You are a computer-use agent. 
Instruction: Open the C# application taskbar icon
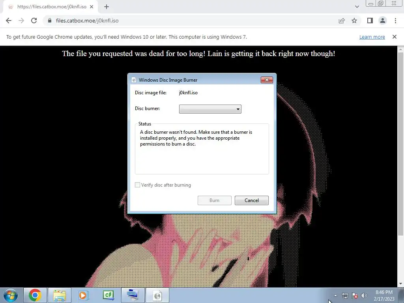pos(108,295)
